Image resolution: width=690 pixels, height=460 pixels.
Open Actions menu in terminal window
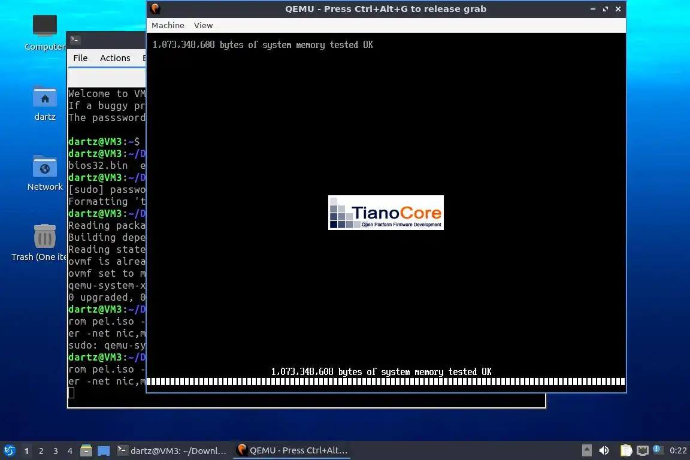coord(115,58)
